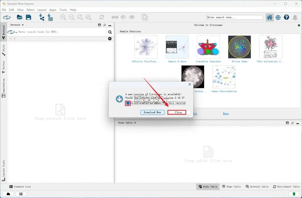This screenshot has width=302, height=198.
Task: Open the web globe icon in toolbar
Action: coord(278,18)
